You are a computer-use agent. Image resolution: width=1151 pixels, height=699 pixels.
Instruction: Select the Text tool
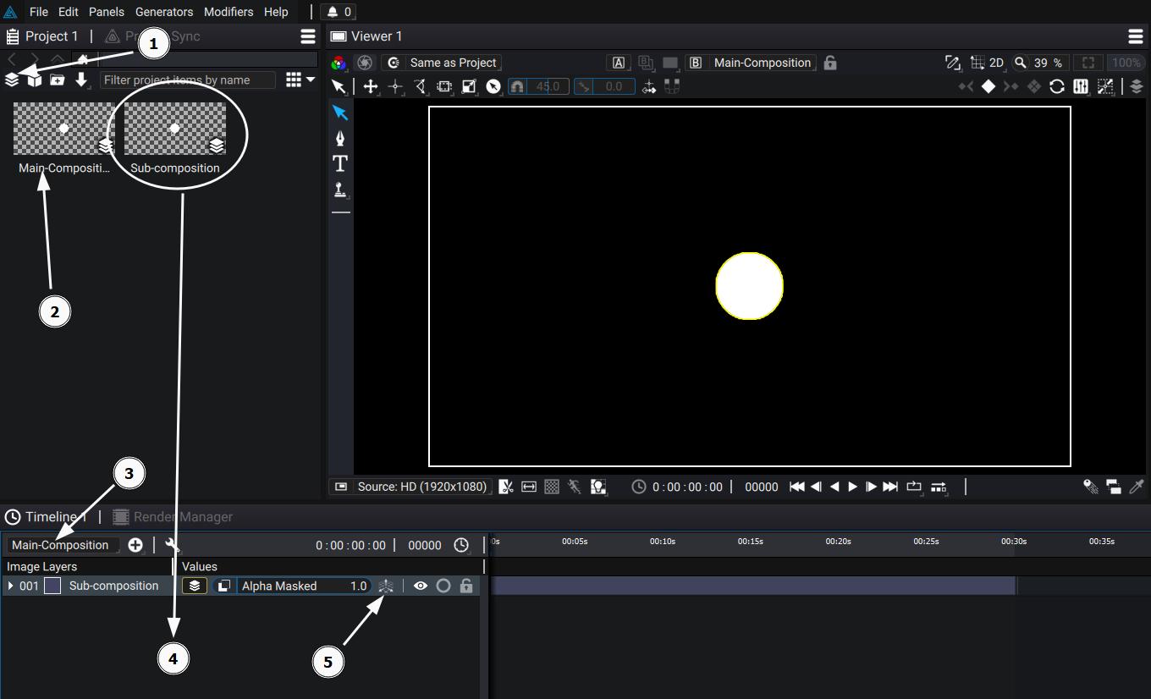(x=340, y=163)
